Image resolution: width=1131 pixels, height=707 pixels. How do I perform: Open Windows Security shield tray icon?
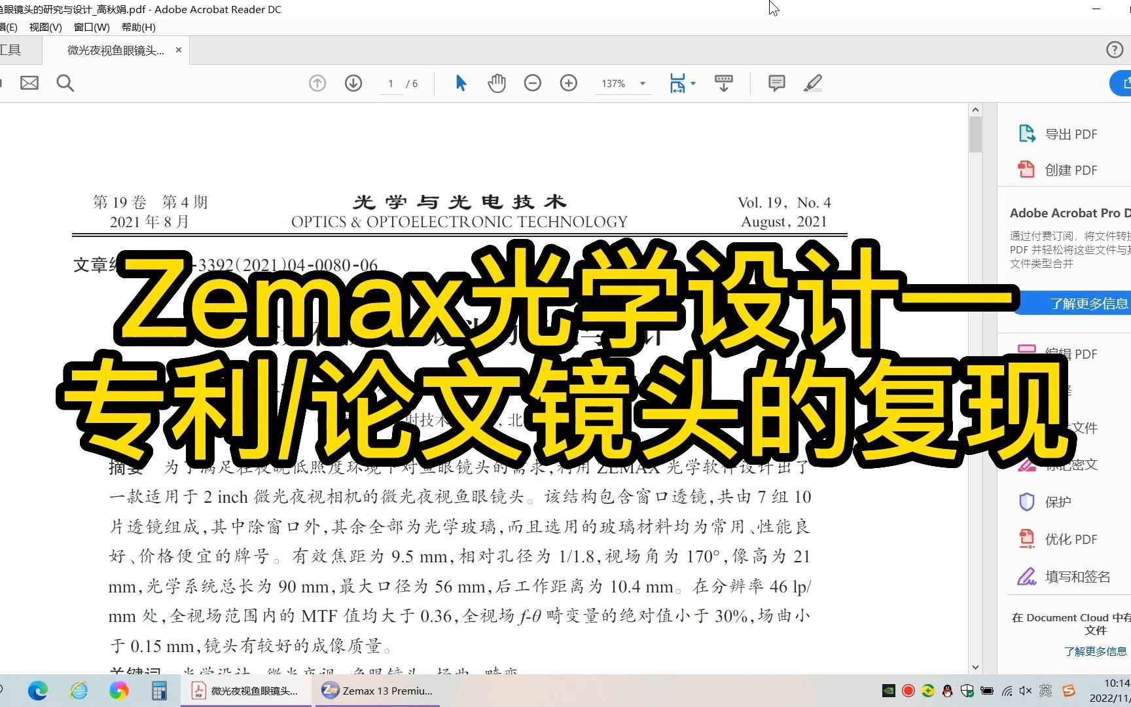(967, 691)
